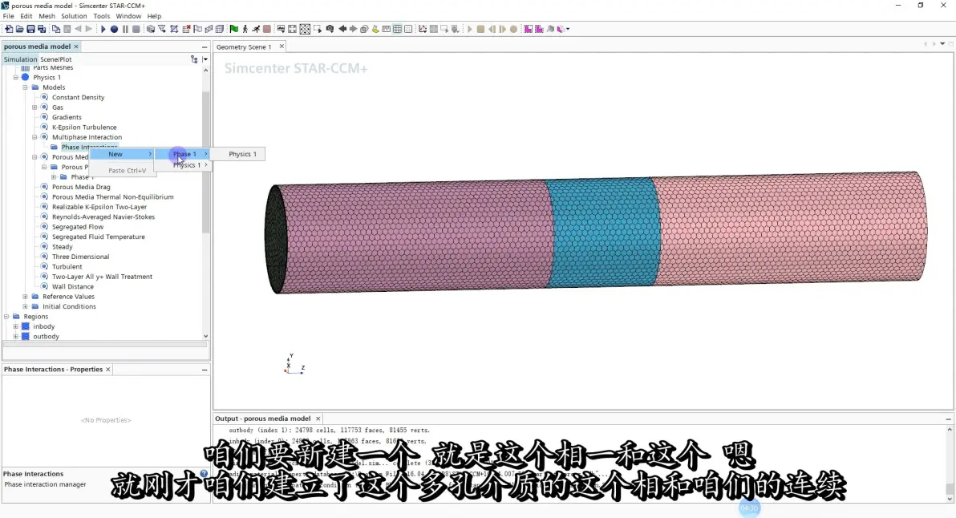Select the Constant Density model
This screenshot has height=518, width=956.
[78, 98]
